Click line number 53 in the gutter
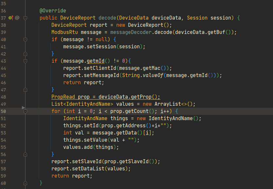273x189 pixels. click(x=3, y=133)
